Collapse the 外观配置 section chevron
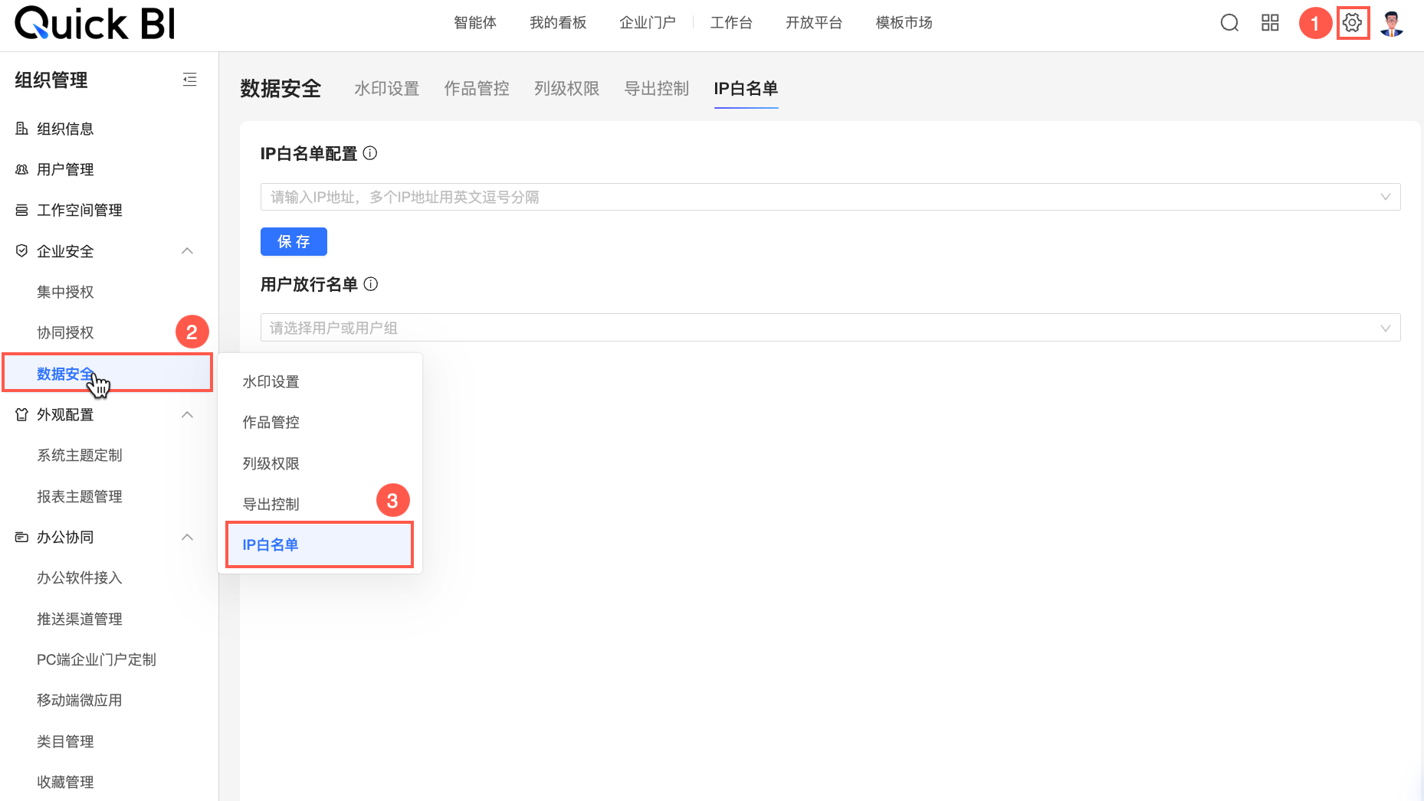The width and height of the screenshot is (1424, 801). click(187, 414)
